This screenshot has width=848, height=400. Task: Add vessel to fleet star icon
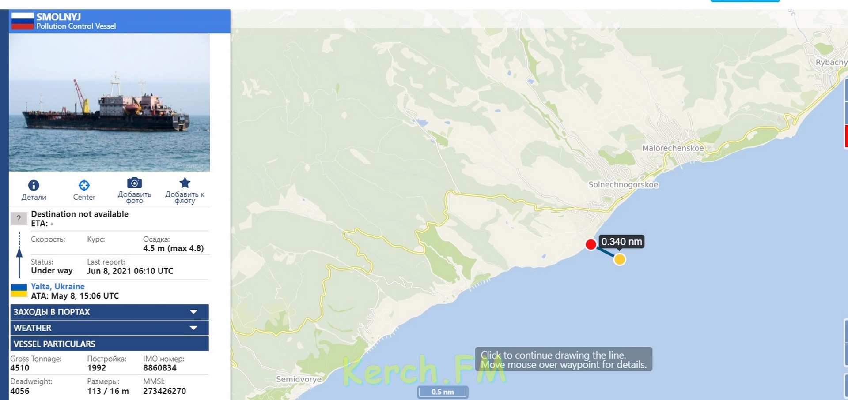(185, 183)
